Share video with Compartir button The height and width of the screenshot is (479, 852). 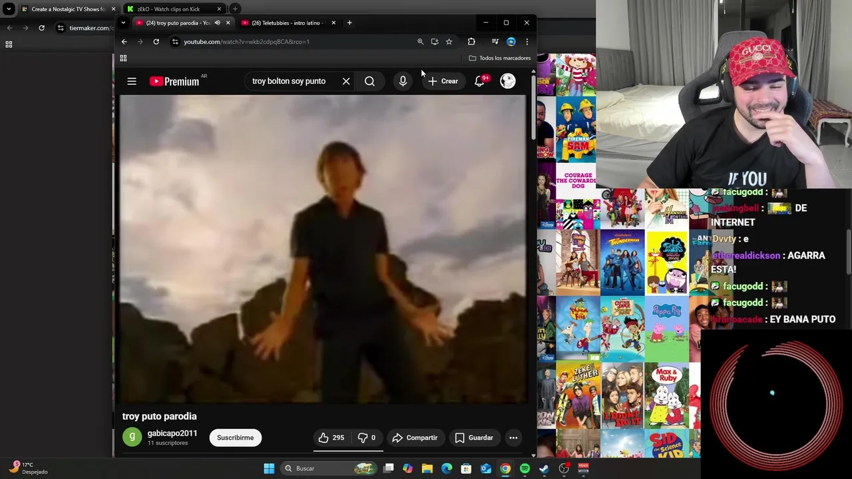click(x=415, y=438)
